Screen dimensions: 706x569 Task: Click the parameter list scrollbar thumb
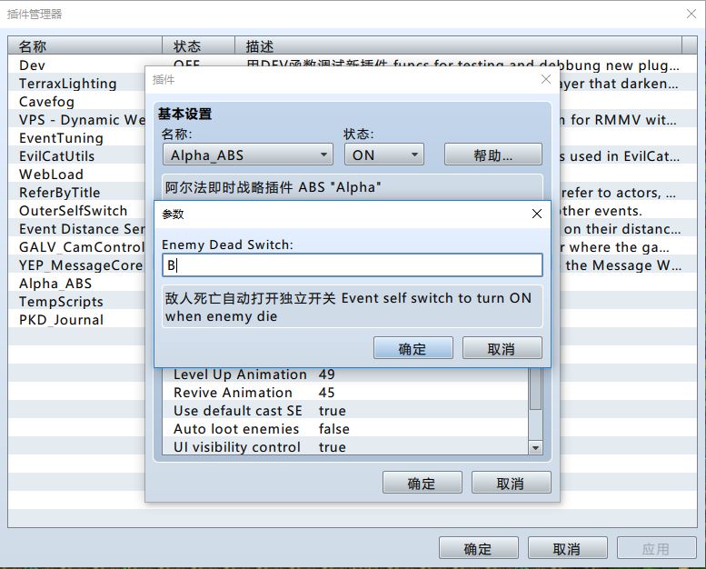[x=535, y=389]
